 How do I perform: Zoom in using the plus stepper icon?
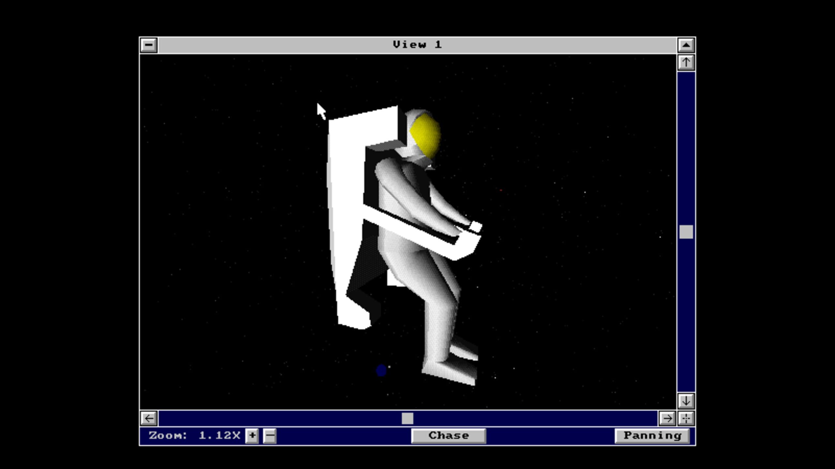[x=252, y=435]
